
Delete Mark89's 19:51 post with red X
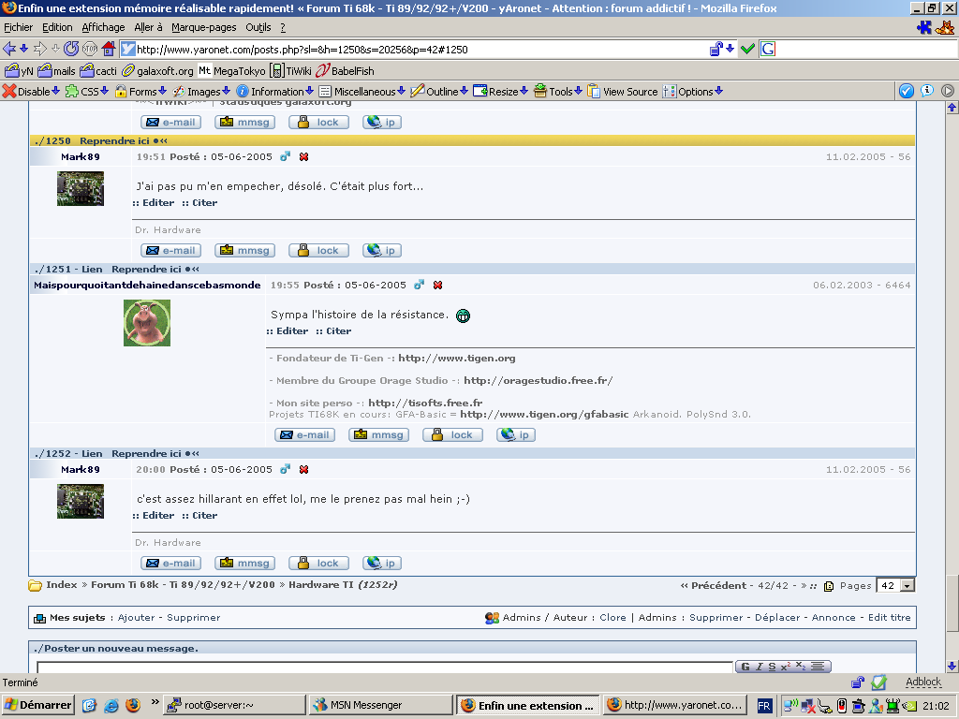pyautogui.click(x=304, y=157)
